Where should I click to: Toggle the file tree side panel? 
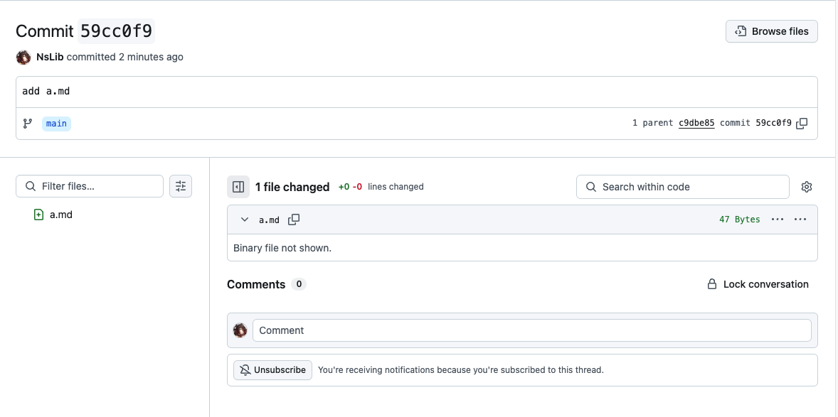click(238, 187)
